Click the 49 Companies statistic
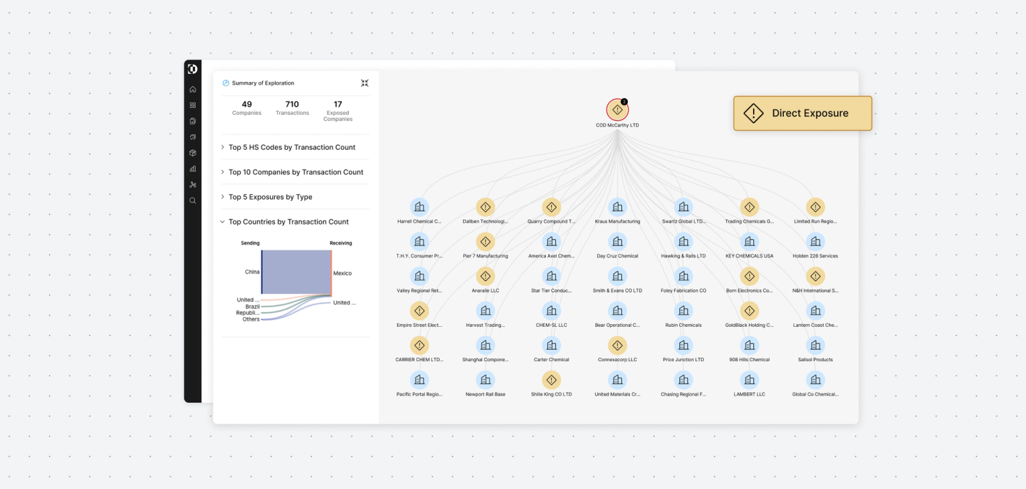The height and width of the screenshot is (489, 1026). click(x=247, y=108)
